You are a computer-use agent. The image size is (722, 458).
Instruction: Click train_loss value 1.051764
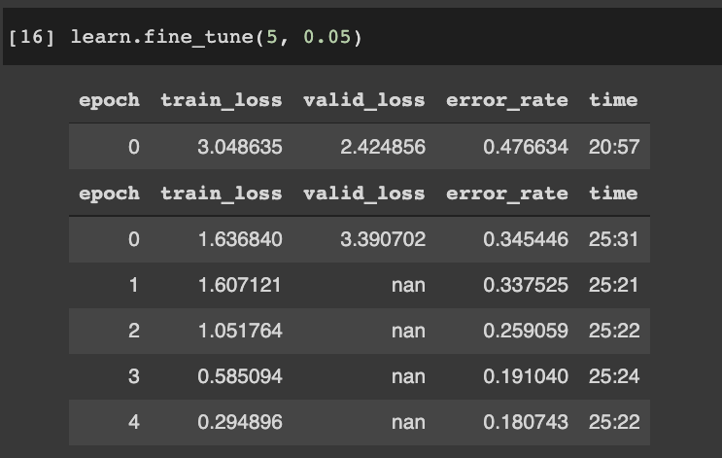coord(240,331)
